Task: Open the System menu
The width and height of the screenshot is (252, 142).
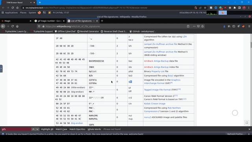Action: pos(32,13)
